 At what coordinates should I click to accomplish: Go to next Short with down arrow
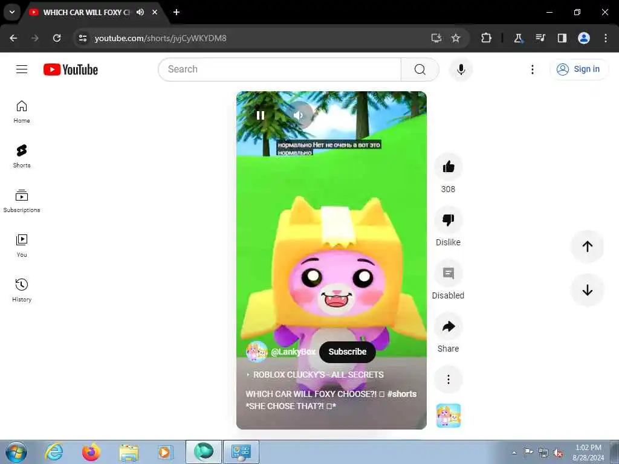[587, 290]
